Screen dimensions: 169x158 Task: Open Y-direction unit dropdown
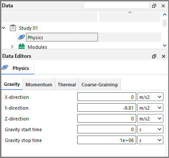[x=150, y=107]
